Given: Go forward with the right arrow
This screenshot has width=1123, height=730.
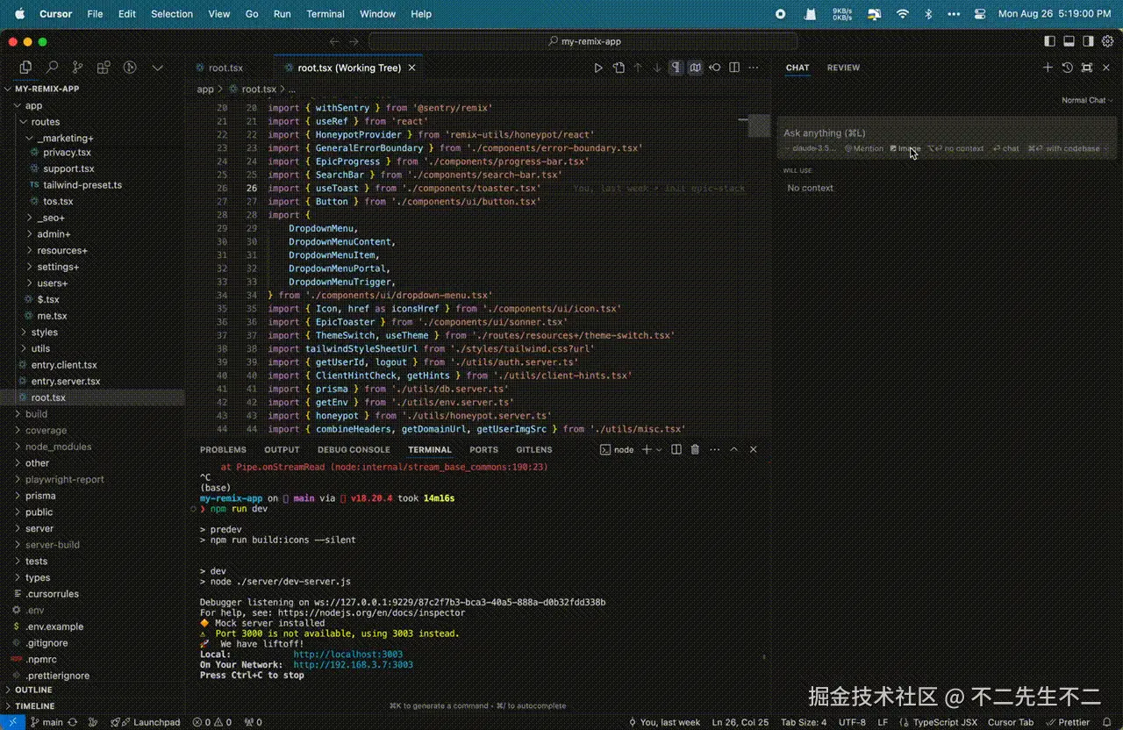Looking at the screenshot, I should coord(354,41).
